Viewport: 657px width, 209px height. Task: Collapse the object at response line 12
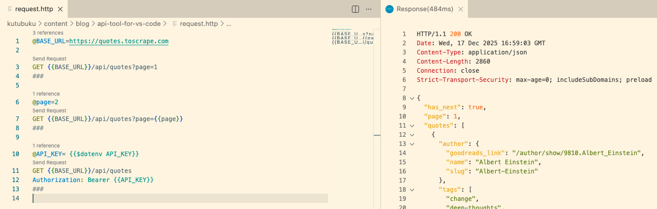(x=412, y=135)
